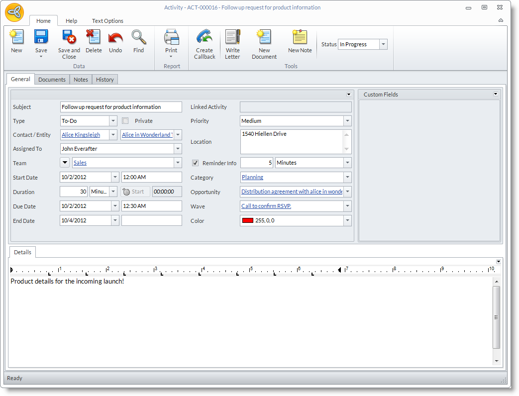The width and height of the screenshot is (519, 396).
Task: Click the New activity icon
Action: pos(16,37)
